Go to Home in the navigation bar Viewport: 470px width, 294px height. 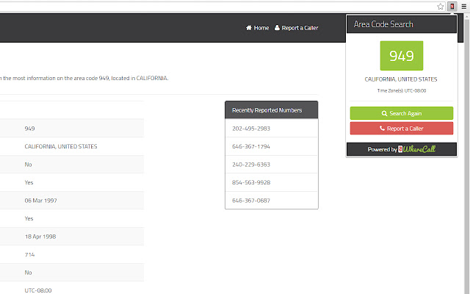(x=257, y=28)
